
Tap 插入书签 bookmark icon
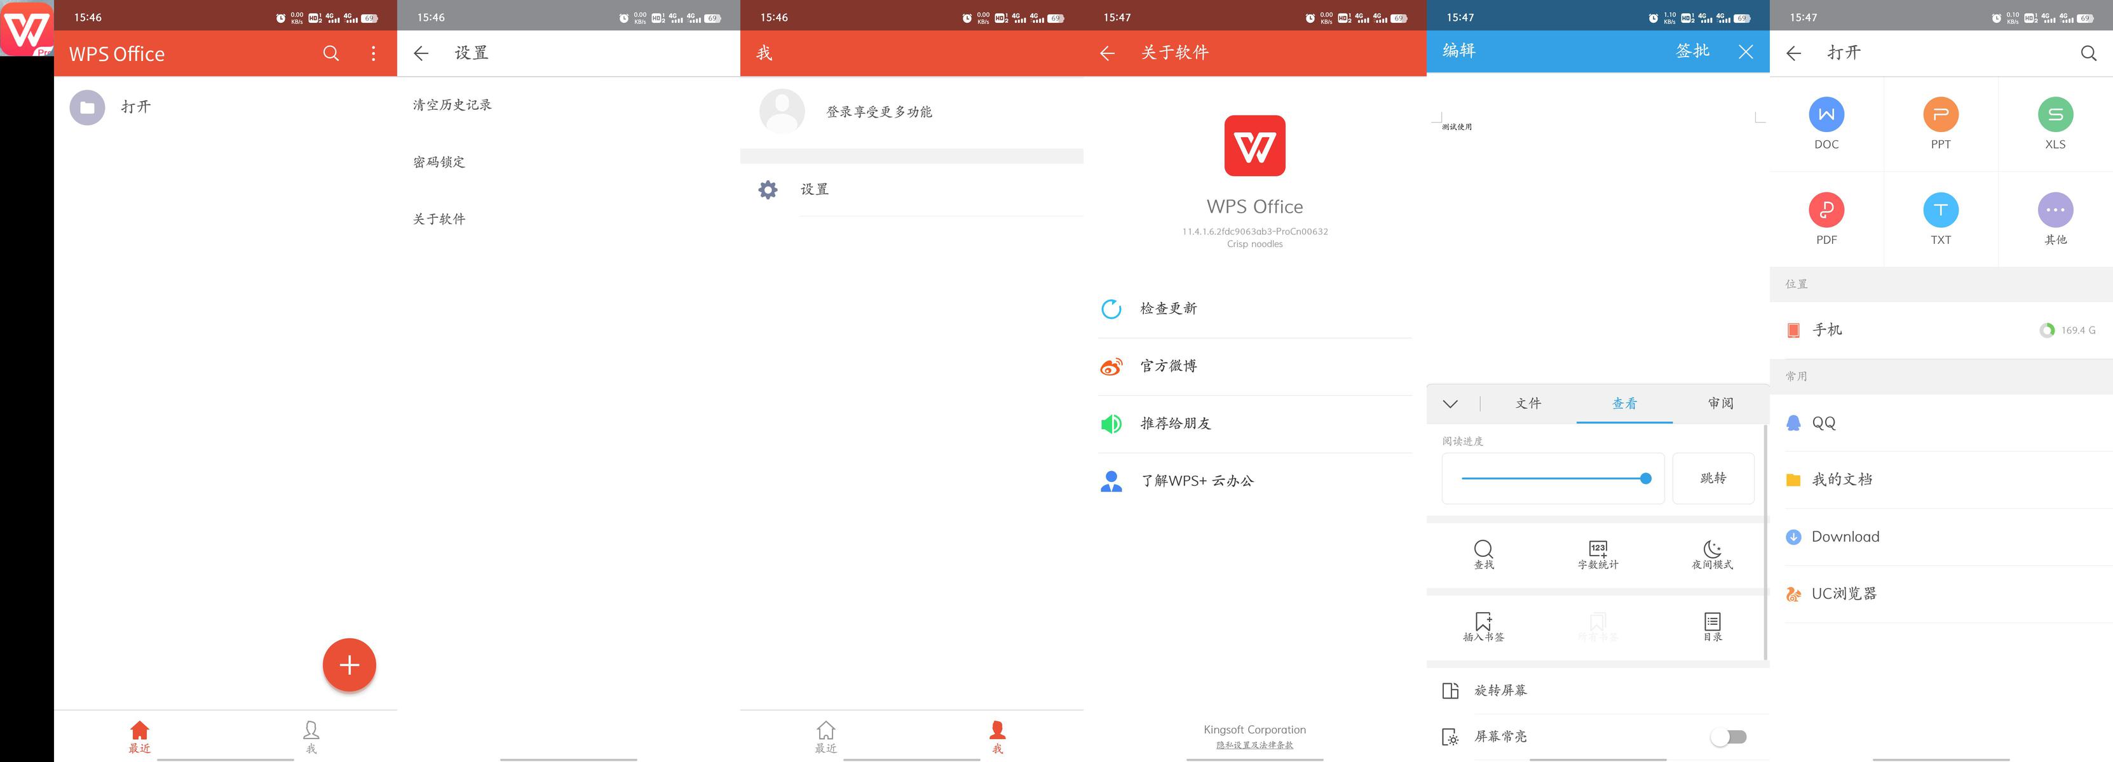pos(1483,627)
